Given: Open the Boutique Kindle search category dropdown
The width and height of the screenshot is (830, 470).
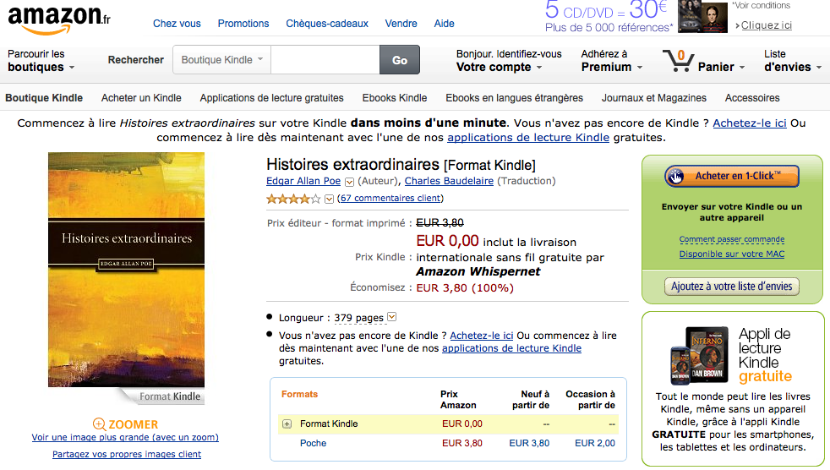Looking at the screenshot, I should point(221,60).
